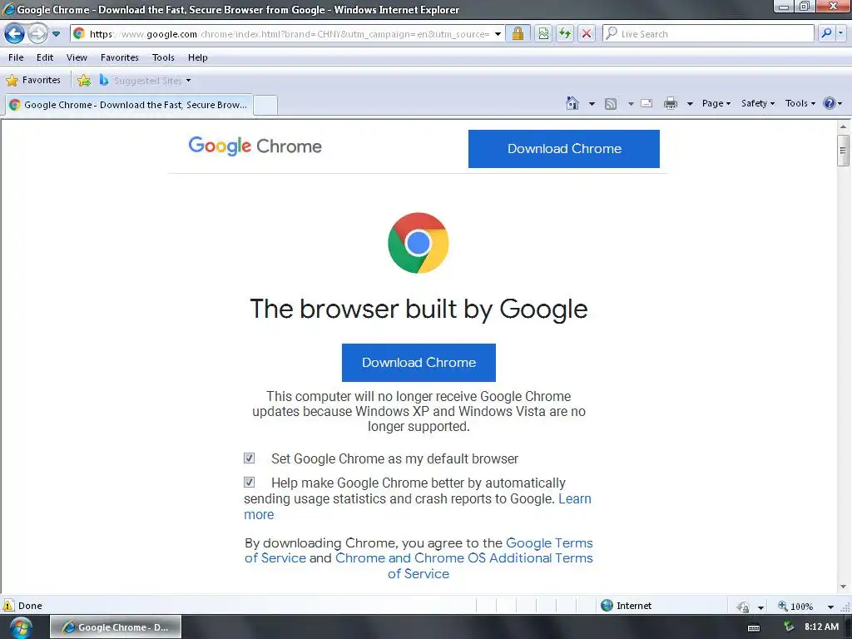Click the Google Chrome logo header
Viewport: 852px width, 639px height.
tap(255, 146)
